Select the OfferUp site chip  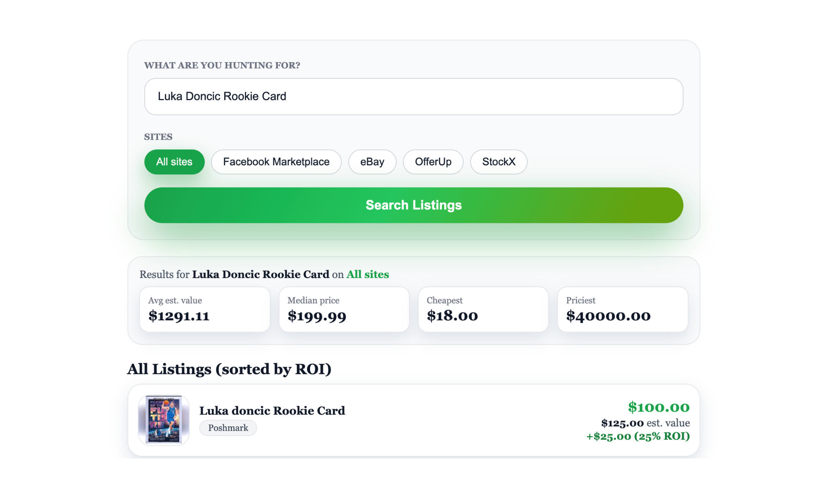click(433, 162)
